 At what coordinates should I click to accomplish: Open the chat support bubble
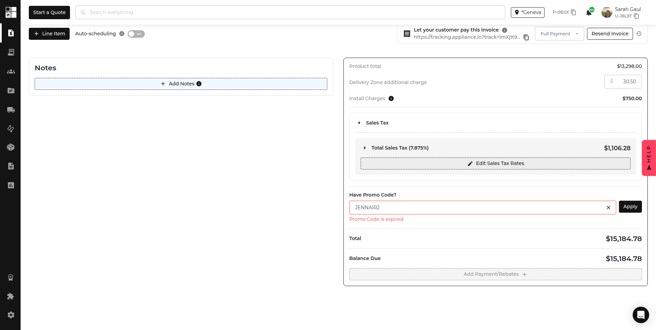641,315
